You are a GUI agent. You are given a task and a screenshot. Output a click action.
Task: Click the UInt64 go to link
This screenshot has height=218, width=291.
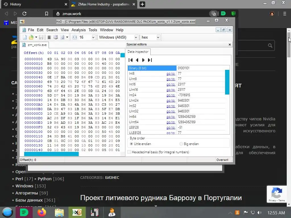(x=171, y=122)
